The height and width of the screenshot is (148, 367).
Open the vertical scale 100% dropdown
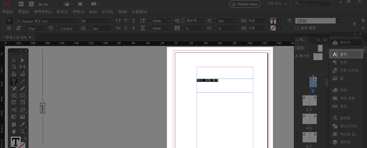click(169, 21)
